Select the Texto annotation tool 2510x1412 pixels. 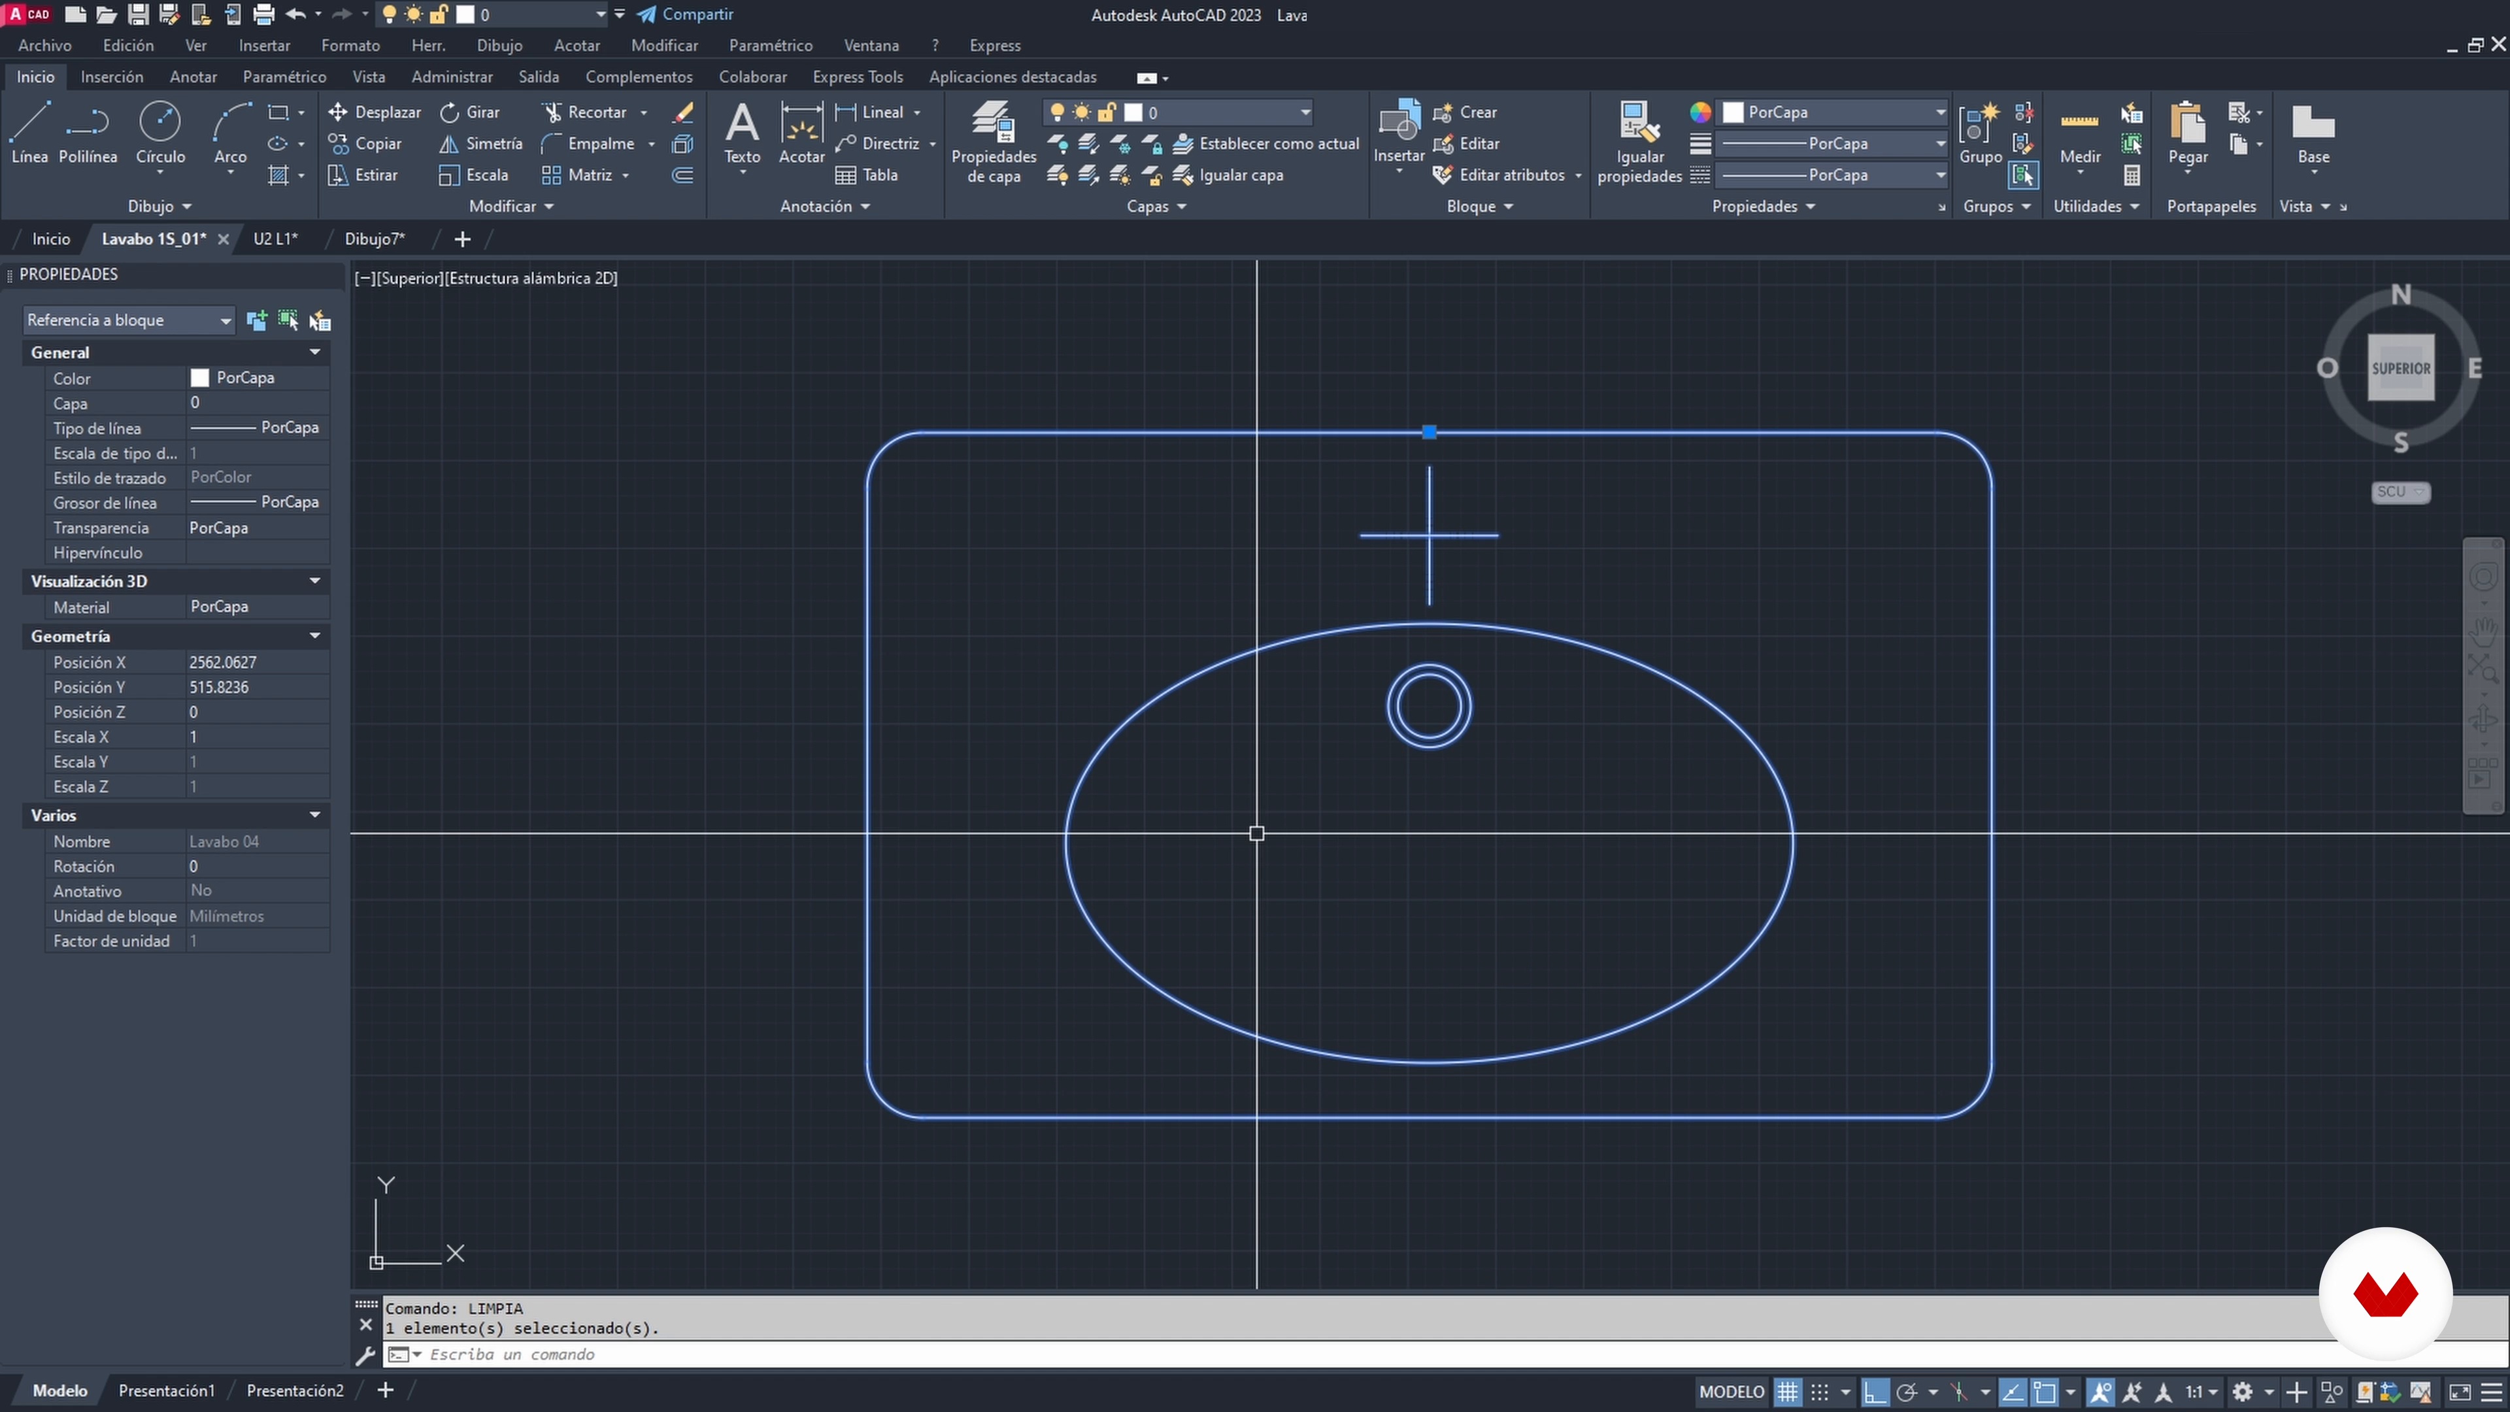(x=741, y=133)
